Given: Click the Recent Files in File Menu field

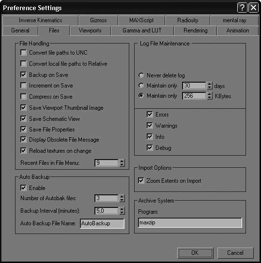Looking at the screenshot, I should 107,163.
